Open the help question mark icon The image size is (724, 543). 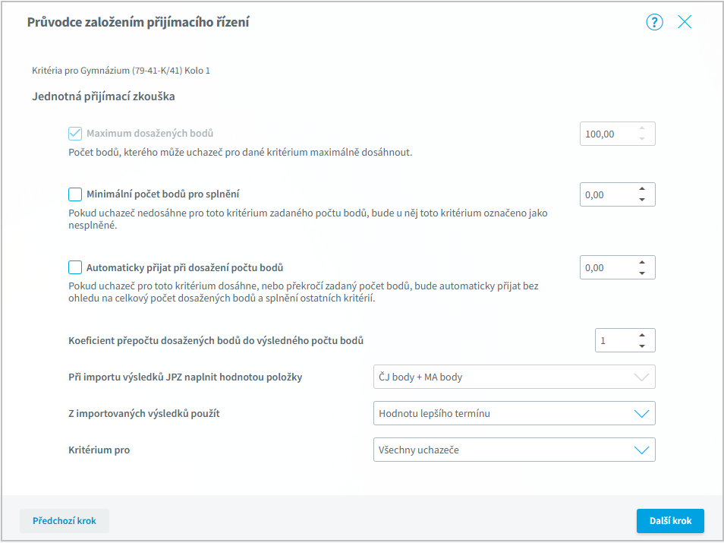(x=654, y=22)
